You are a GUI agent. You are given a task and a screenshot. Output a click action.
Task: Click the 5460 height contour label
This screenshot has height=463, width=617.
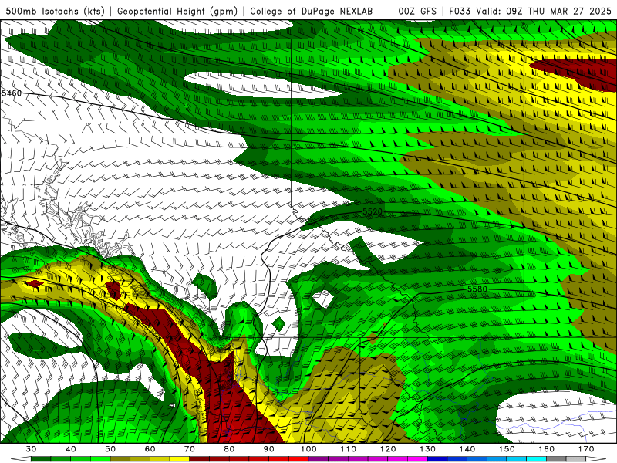pyautogui.click(x=12, y=93)
